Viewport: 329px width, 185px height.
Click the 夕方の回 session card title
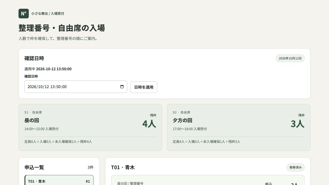pos(182,120)
